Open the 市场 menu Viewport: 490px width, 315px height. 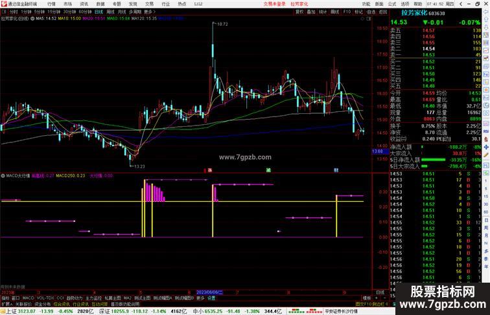click(x=67, y=4)
